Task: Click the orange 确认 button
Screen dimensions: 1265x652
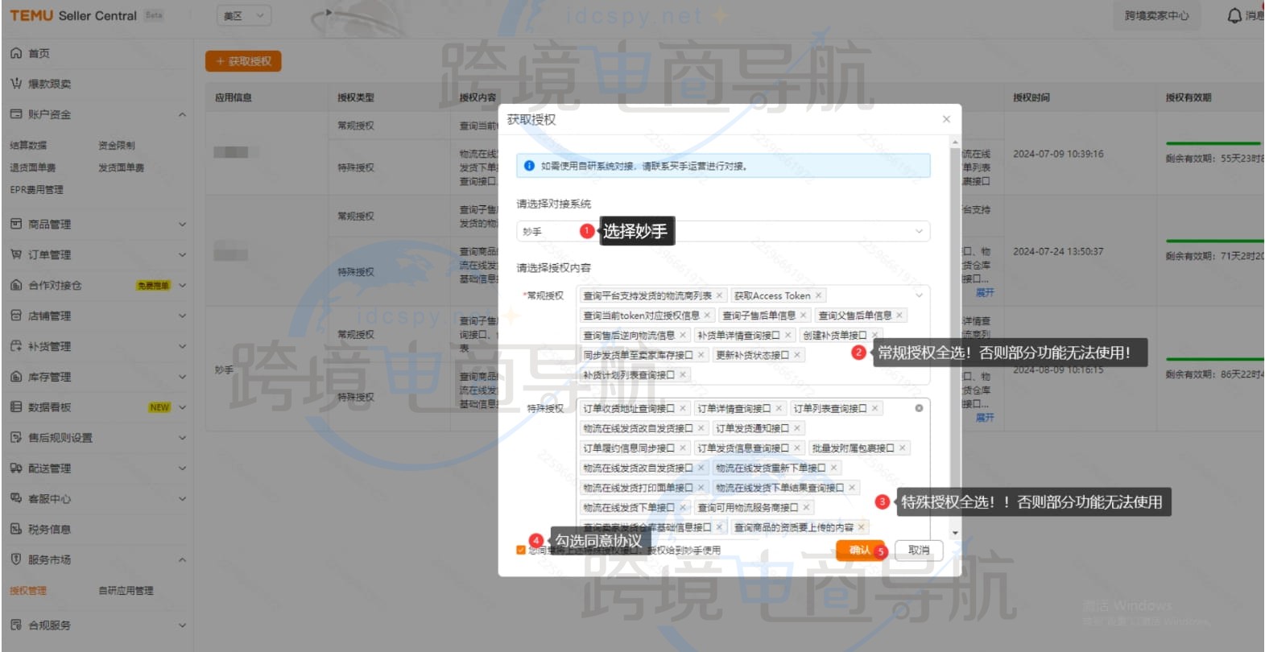Action: click(860, 550)
